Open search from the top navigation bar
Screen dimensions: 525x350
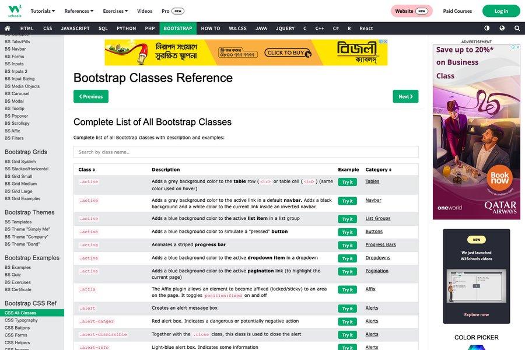(516, 27)
